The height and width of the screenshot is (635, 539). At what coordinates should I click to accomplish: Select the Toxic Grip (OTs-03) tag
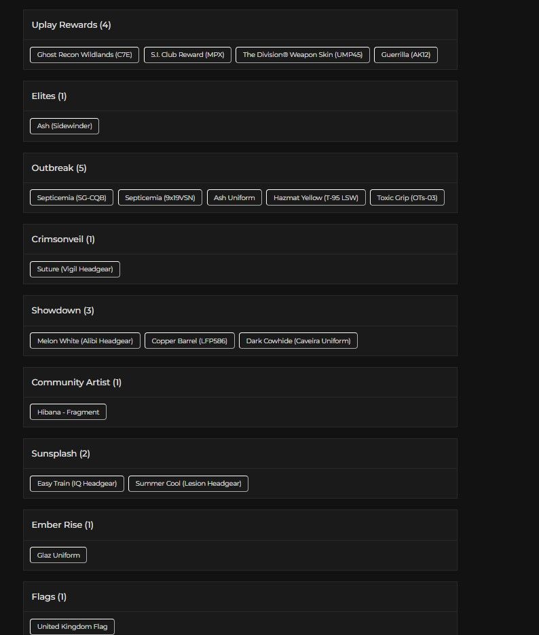[x=407, y=198]
